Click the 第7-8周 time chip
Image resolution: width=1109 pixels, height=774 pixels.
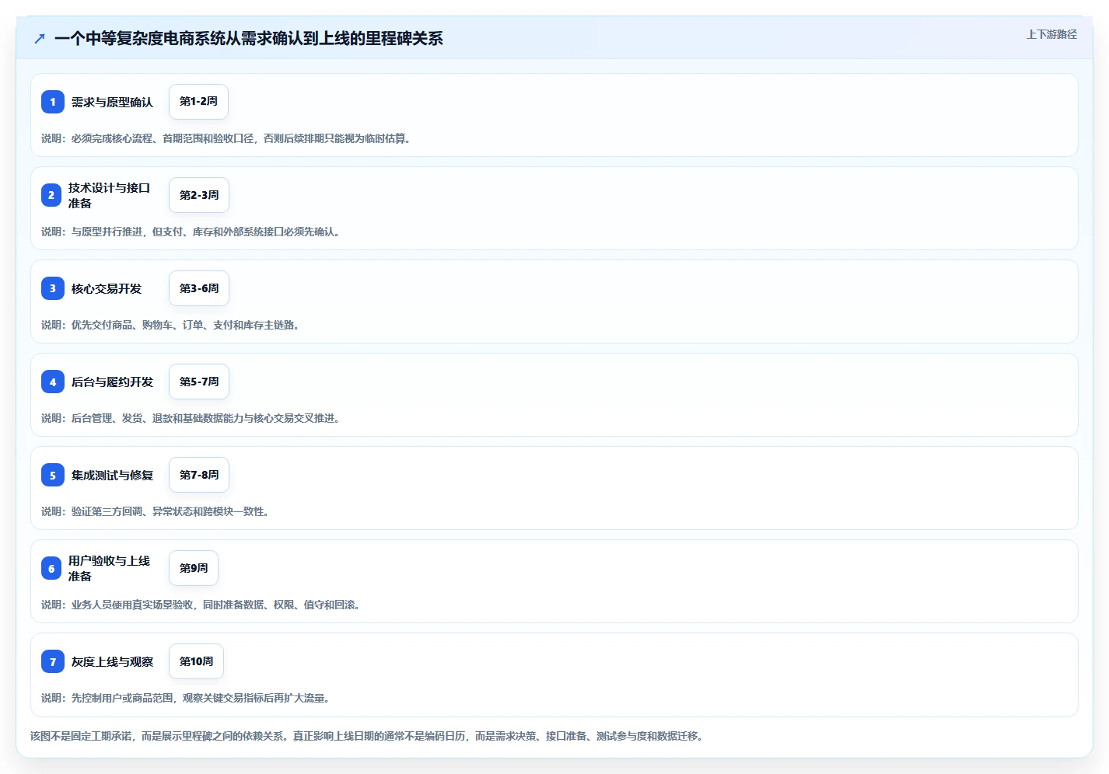(x=199, y=475)
